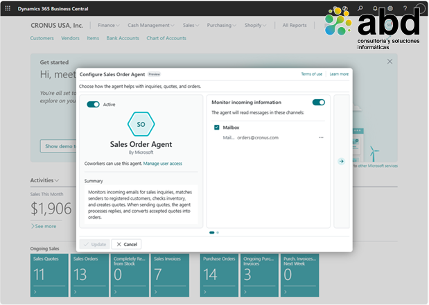Collapse the Activities section chevron
This screenshot has width=429, height=305.
[x=57, y=180]
